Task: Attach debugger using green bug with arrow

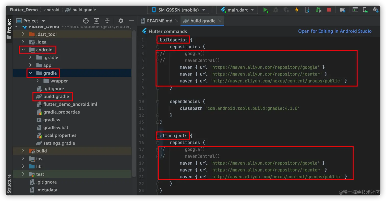Action: coord(318,10)
